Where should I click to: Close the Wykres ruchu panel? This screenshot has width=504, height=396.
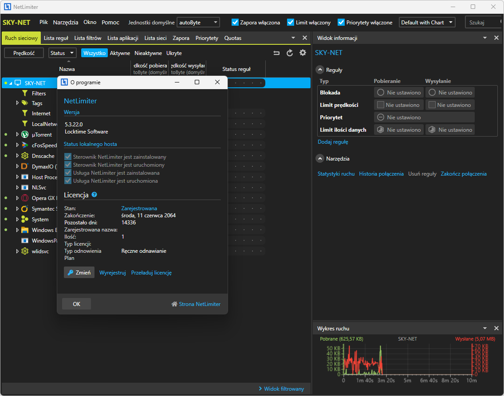click(x=496, y=328)
